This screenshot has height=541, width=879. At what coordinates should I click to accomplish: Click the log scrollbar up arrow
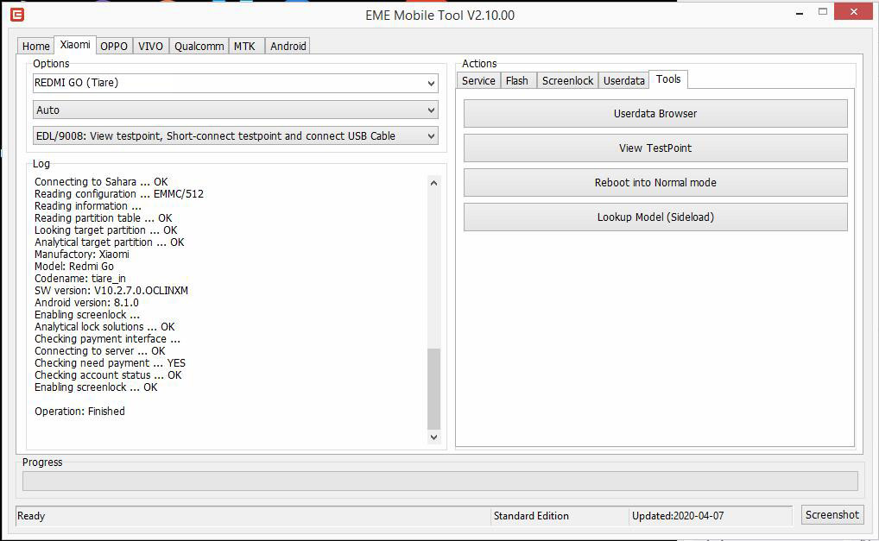[x=433, y=183]
